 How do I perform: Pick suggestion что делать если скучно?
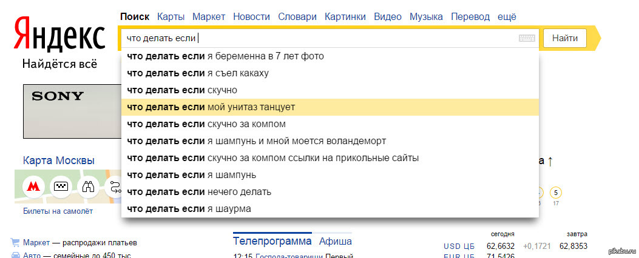(330, 90)
